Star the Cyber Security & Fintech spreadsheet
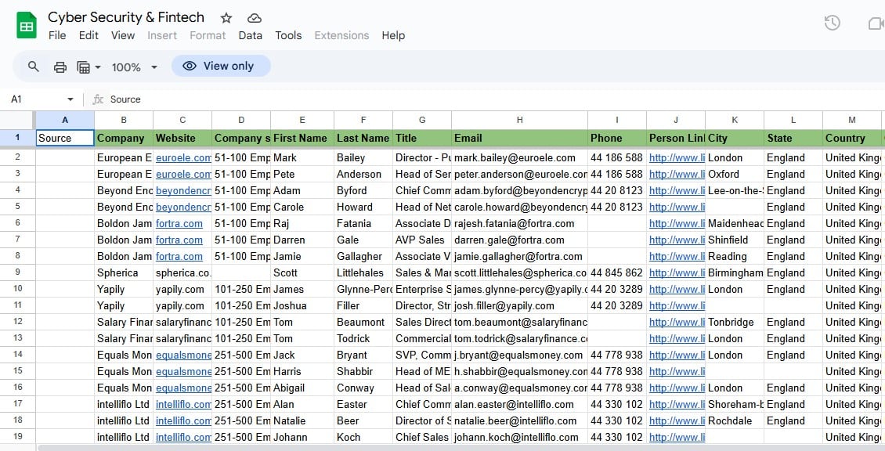The image size is (885, 451). click(x=226, y=17)
